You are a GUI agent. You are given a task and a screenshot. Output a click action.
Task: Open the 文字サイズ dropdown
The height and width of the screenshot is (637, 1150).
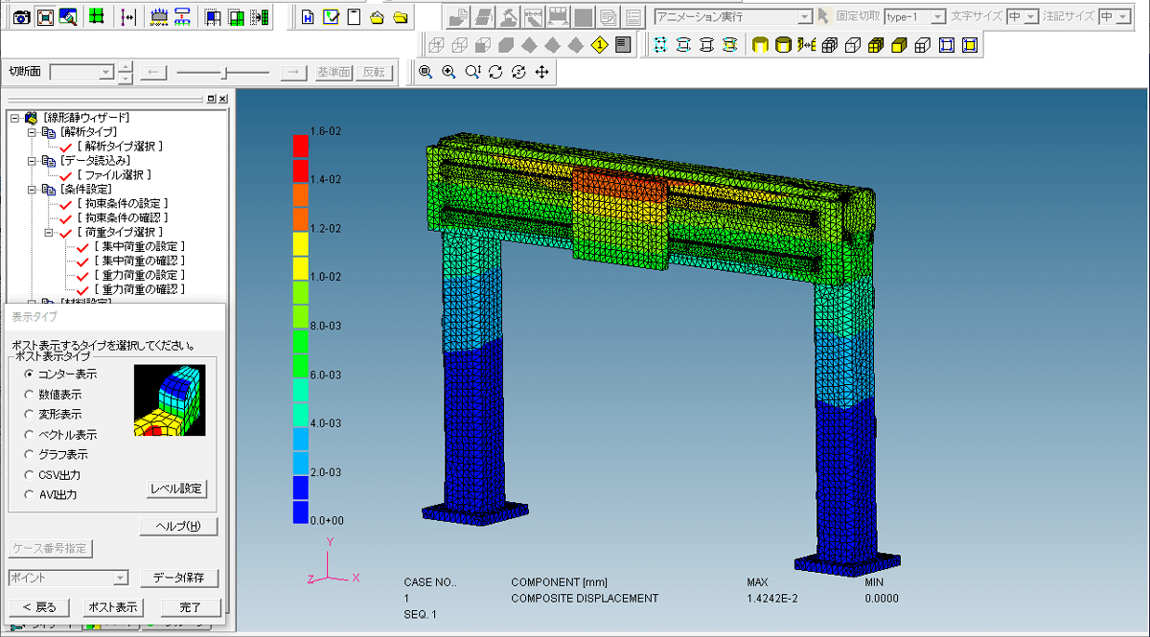coord(1031,16)
